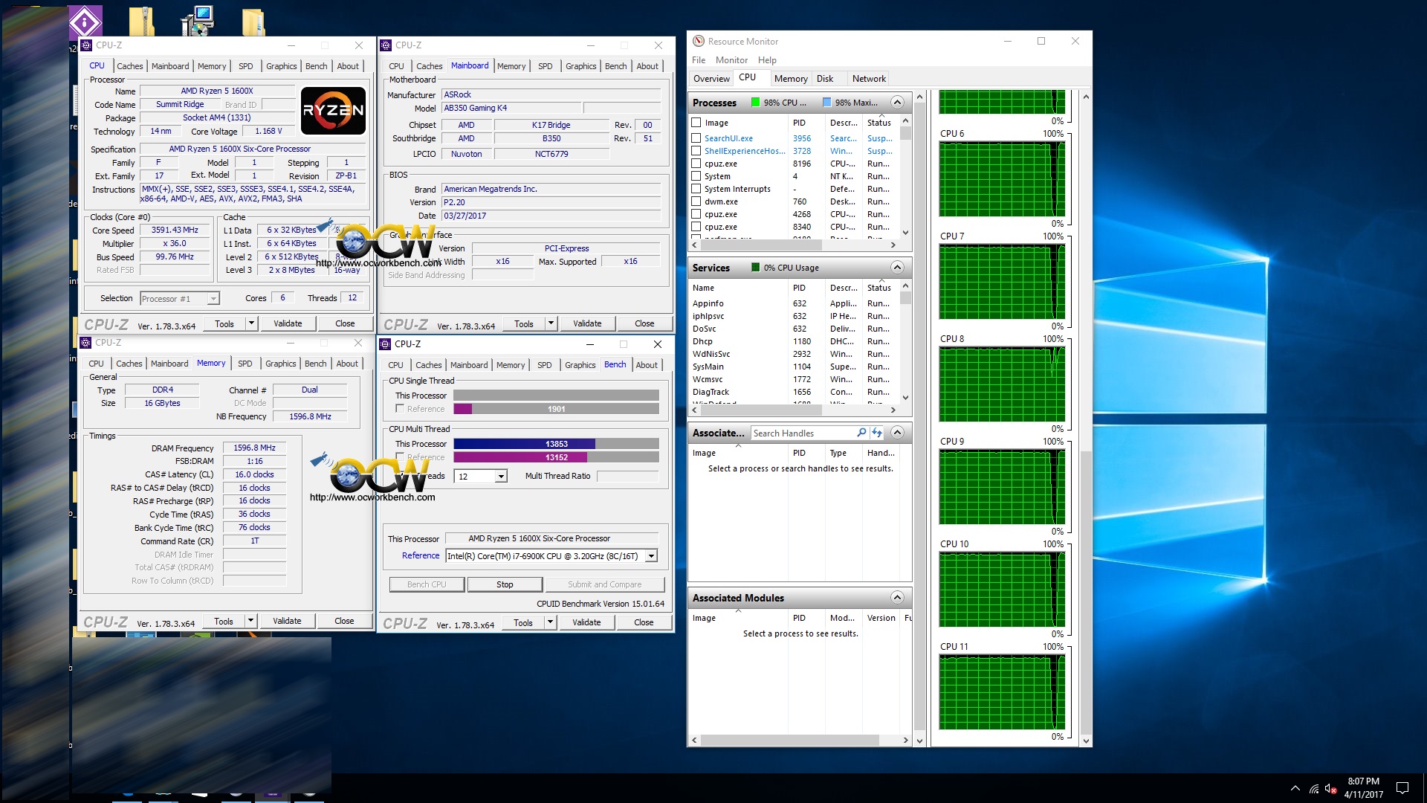The image size is (1427, 803).
Task: Switch to the Overview tab in Resource Monitor
Action: pyautogui.click(x=711, y=79)
